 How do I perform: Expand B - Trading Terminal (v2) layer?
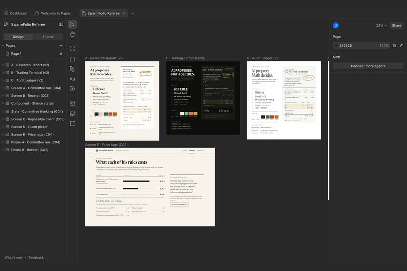pyautogui.click(x=3, y=73)
